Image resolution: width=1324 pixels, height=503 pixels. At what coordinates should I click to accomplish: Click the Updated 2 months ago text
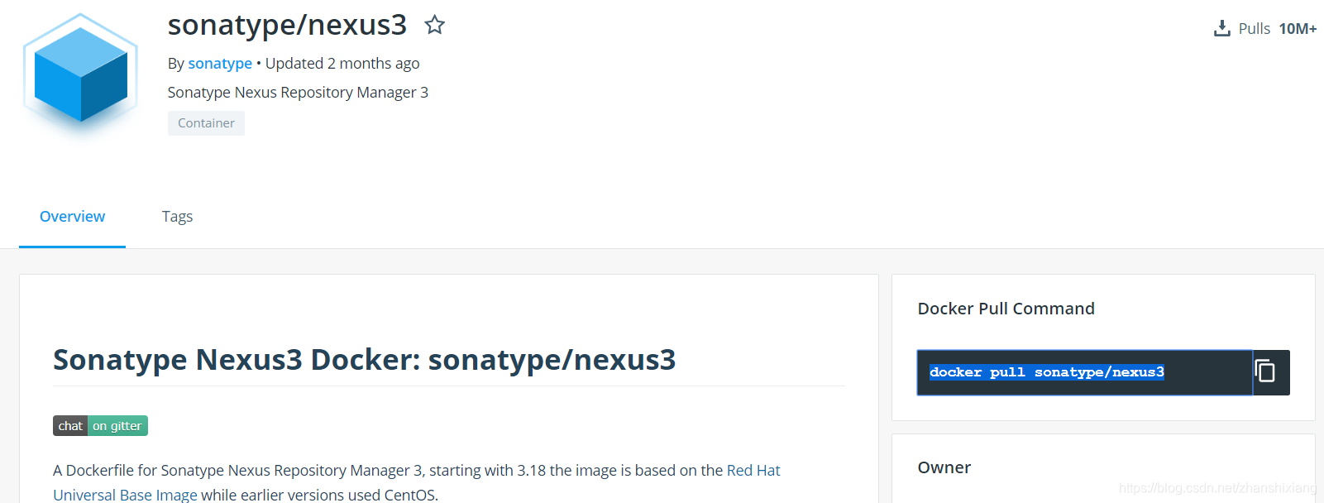342,63
